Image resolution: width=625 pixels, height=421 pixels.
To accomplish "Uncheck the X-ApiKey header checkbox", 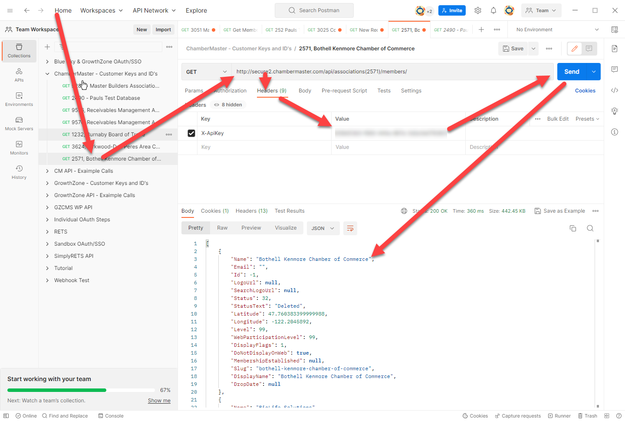I will tap(191, 133).
